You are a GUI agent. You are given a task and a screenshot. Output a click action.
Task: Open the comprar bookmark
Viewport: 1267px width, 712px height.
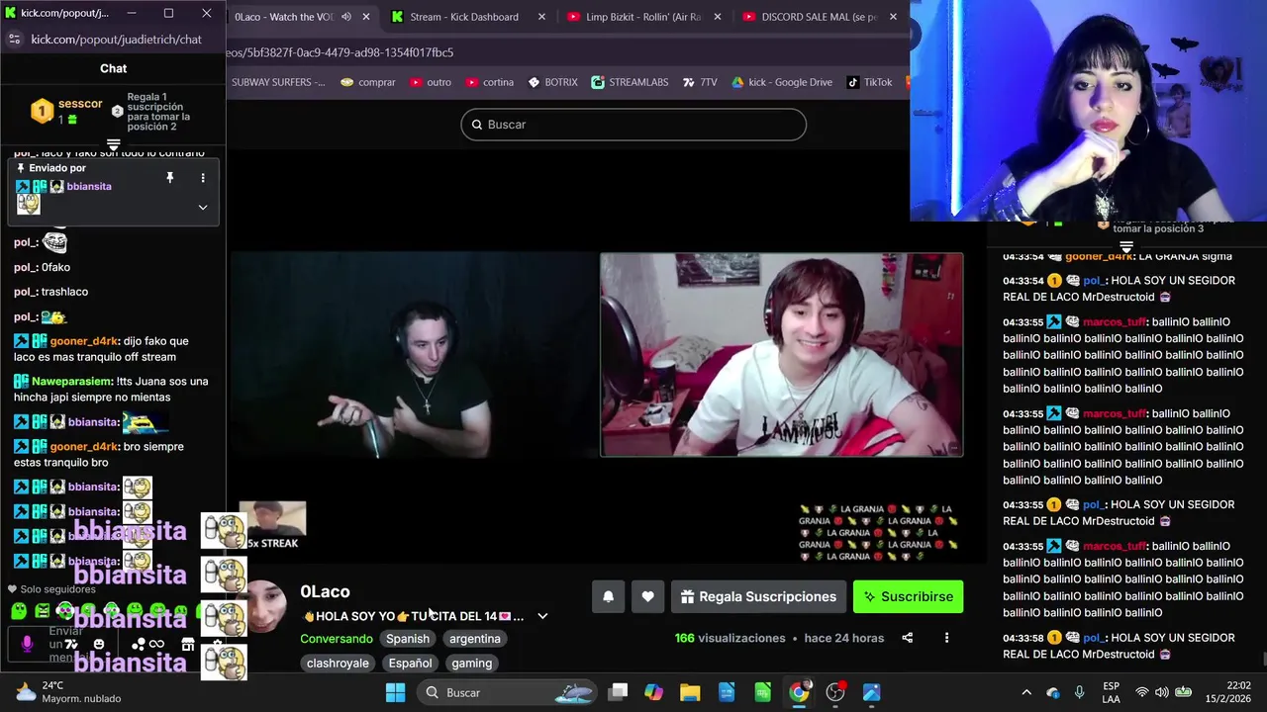[367, 82]
